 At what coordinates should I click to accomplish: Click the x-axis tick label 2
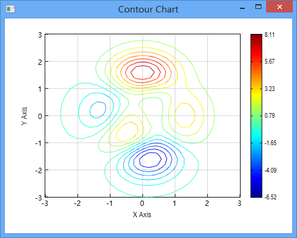click(x=207, y=203)
